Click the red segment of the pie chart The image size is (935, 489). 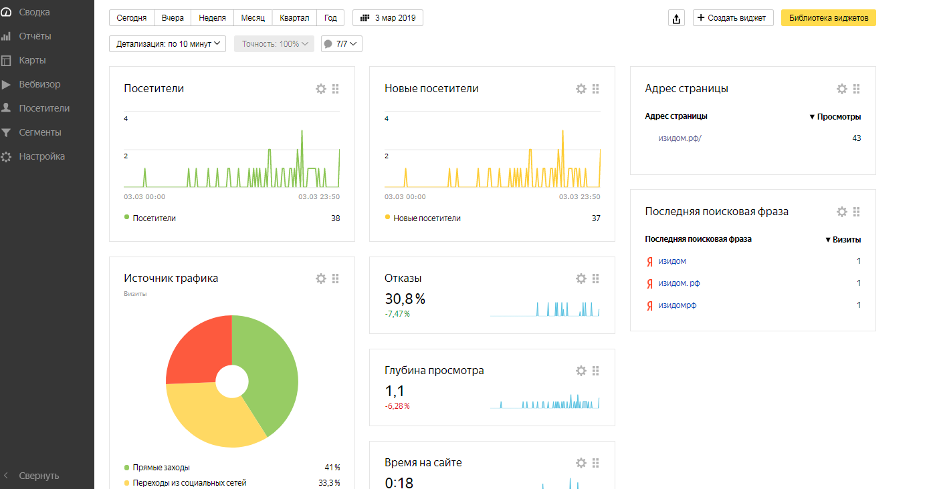197,347
